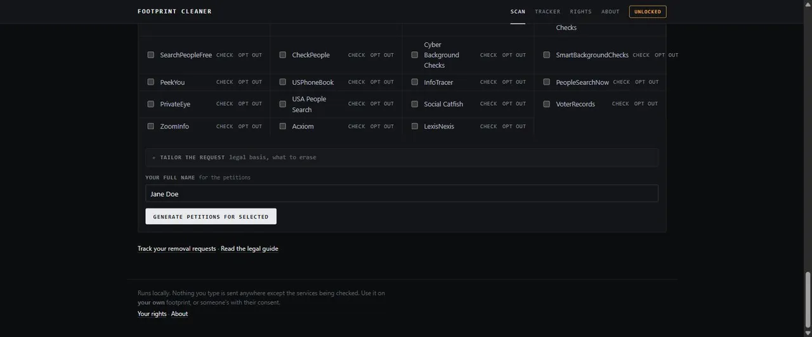Tick the Cyber Background Checks checkbox
The width and height of the screenshot is (812, 337).
tap(415, 55)
